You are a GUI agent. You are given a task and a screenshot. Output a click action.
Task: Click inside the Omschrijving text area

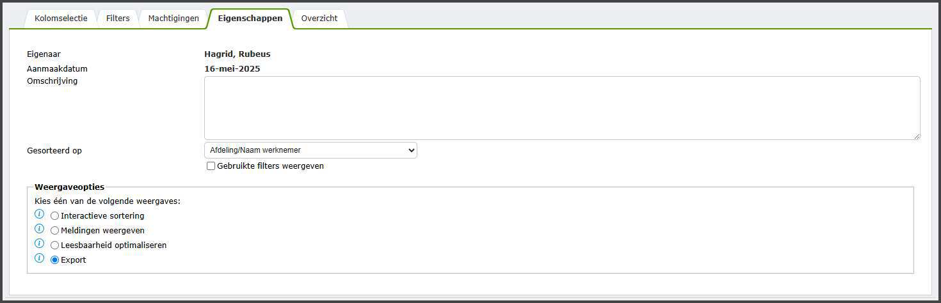[562, 108]
